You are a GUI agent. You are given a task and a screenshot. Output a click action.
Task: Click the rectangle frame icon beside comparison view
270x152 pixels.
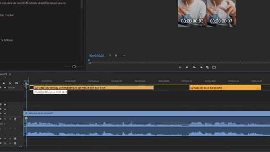214,68
